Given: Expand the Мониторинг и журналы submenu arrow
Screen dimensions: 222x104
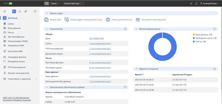Looking at the screenshot, I should [36, 79].
